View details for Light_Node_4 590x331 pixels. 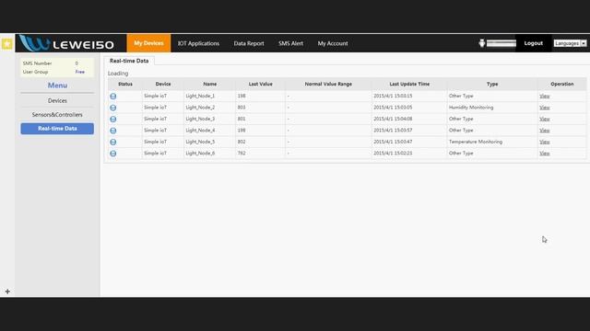(545, 131)
